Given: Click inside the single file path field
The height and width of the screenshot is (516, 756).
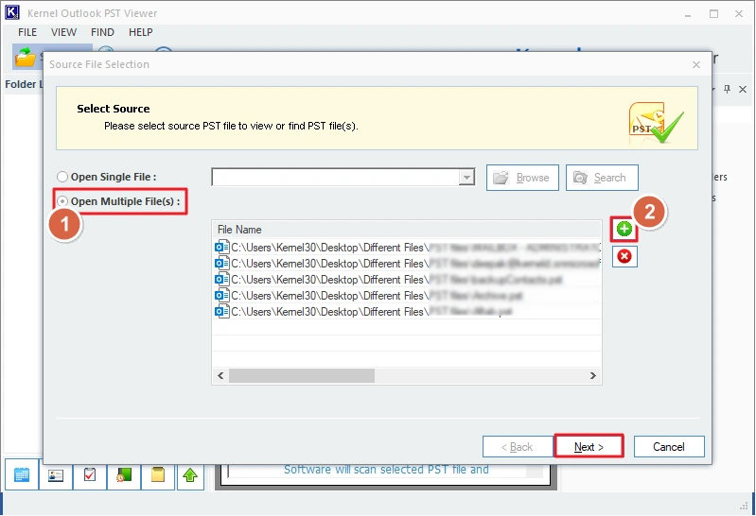Looking at the screenshot, I should 335,178.
